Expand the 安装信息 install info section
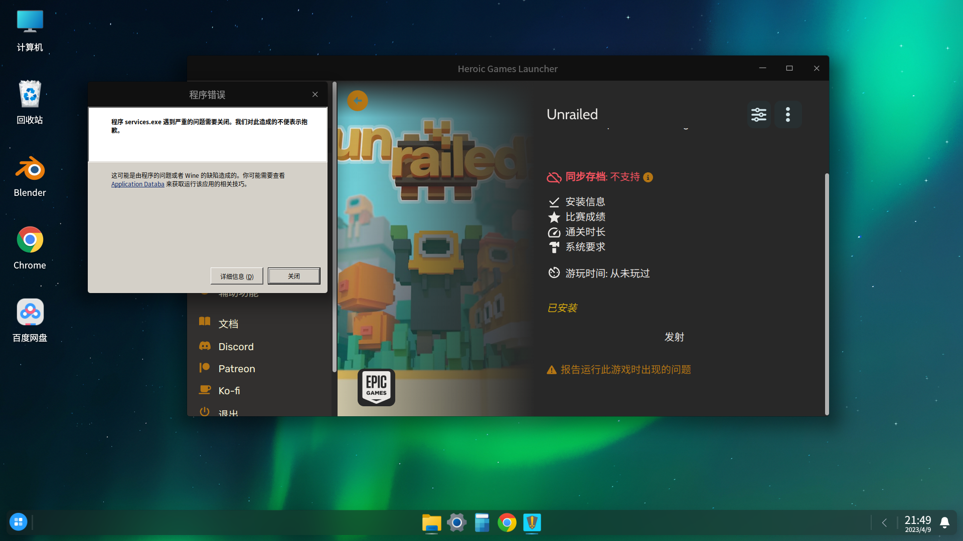This screenshot has width=963, height=541. 585,202
